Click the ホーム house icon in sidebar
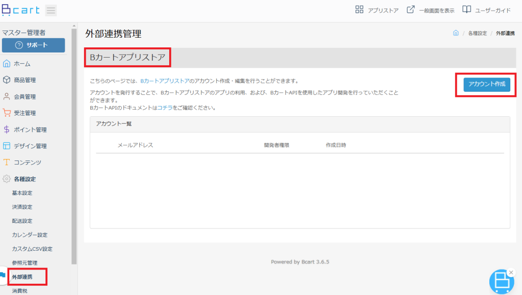Screen dimensions: 522x295 (6, 64)
